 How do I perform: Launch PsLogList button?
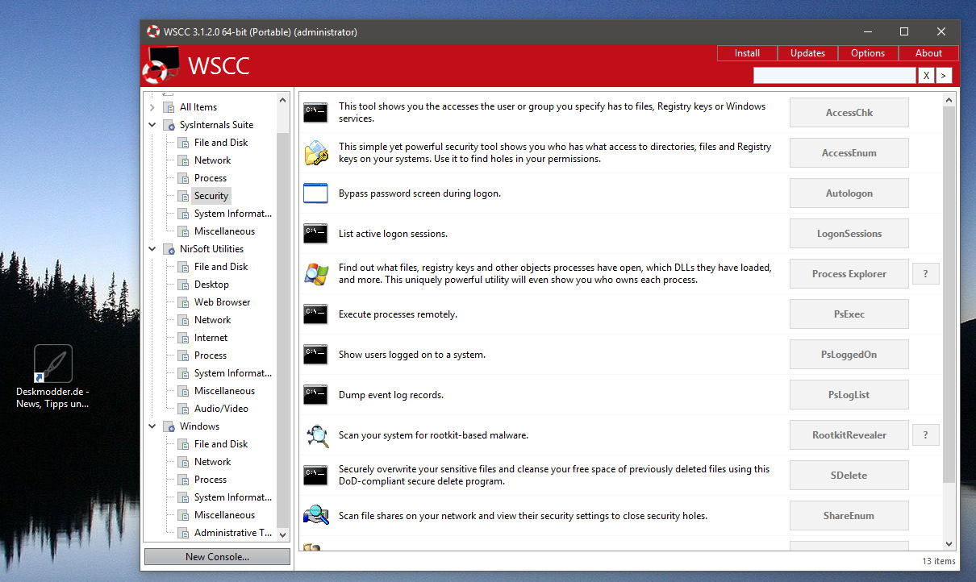tap(849, 395)
